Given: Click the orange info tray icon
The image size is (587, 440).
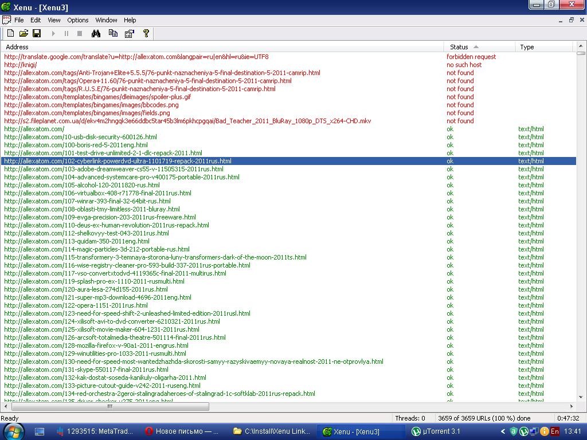Looking at the screenshot, I should pyautogui.click(x=545, y=431).
